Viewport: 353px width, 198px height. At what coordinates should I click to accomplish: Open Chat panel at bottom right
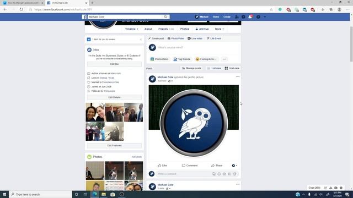coord(314,188)
